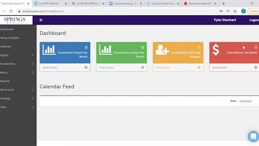Click the browser address bar URL
The width and height of the screenshot is (259, 146).
[43, 11]
